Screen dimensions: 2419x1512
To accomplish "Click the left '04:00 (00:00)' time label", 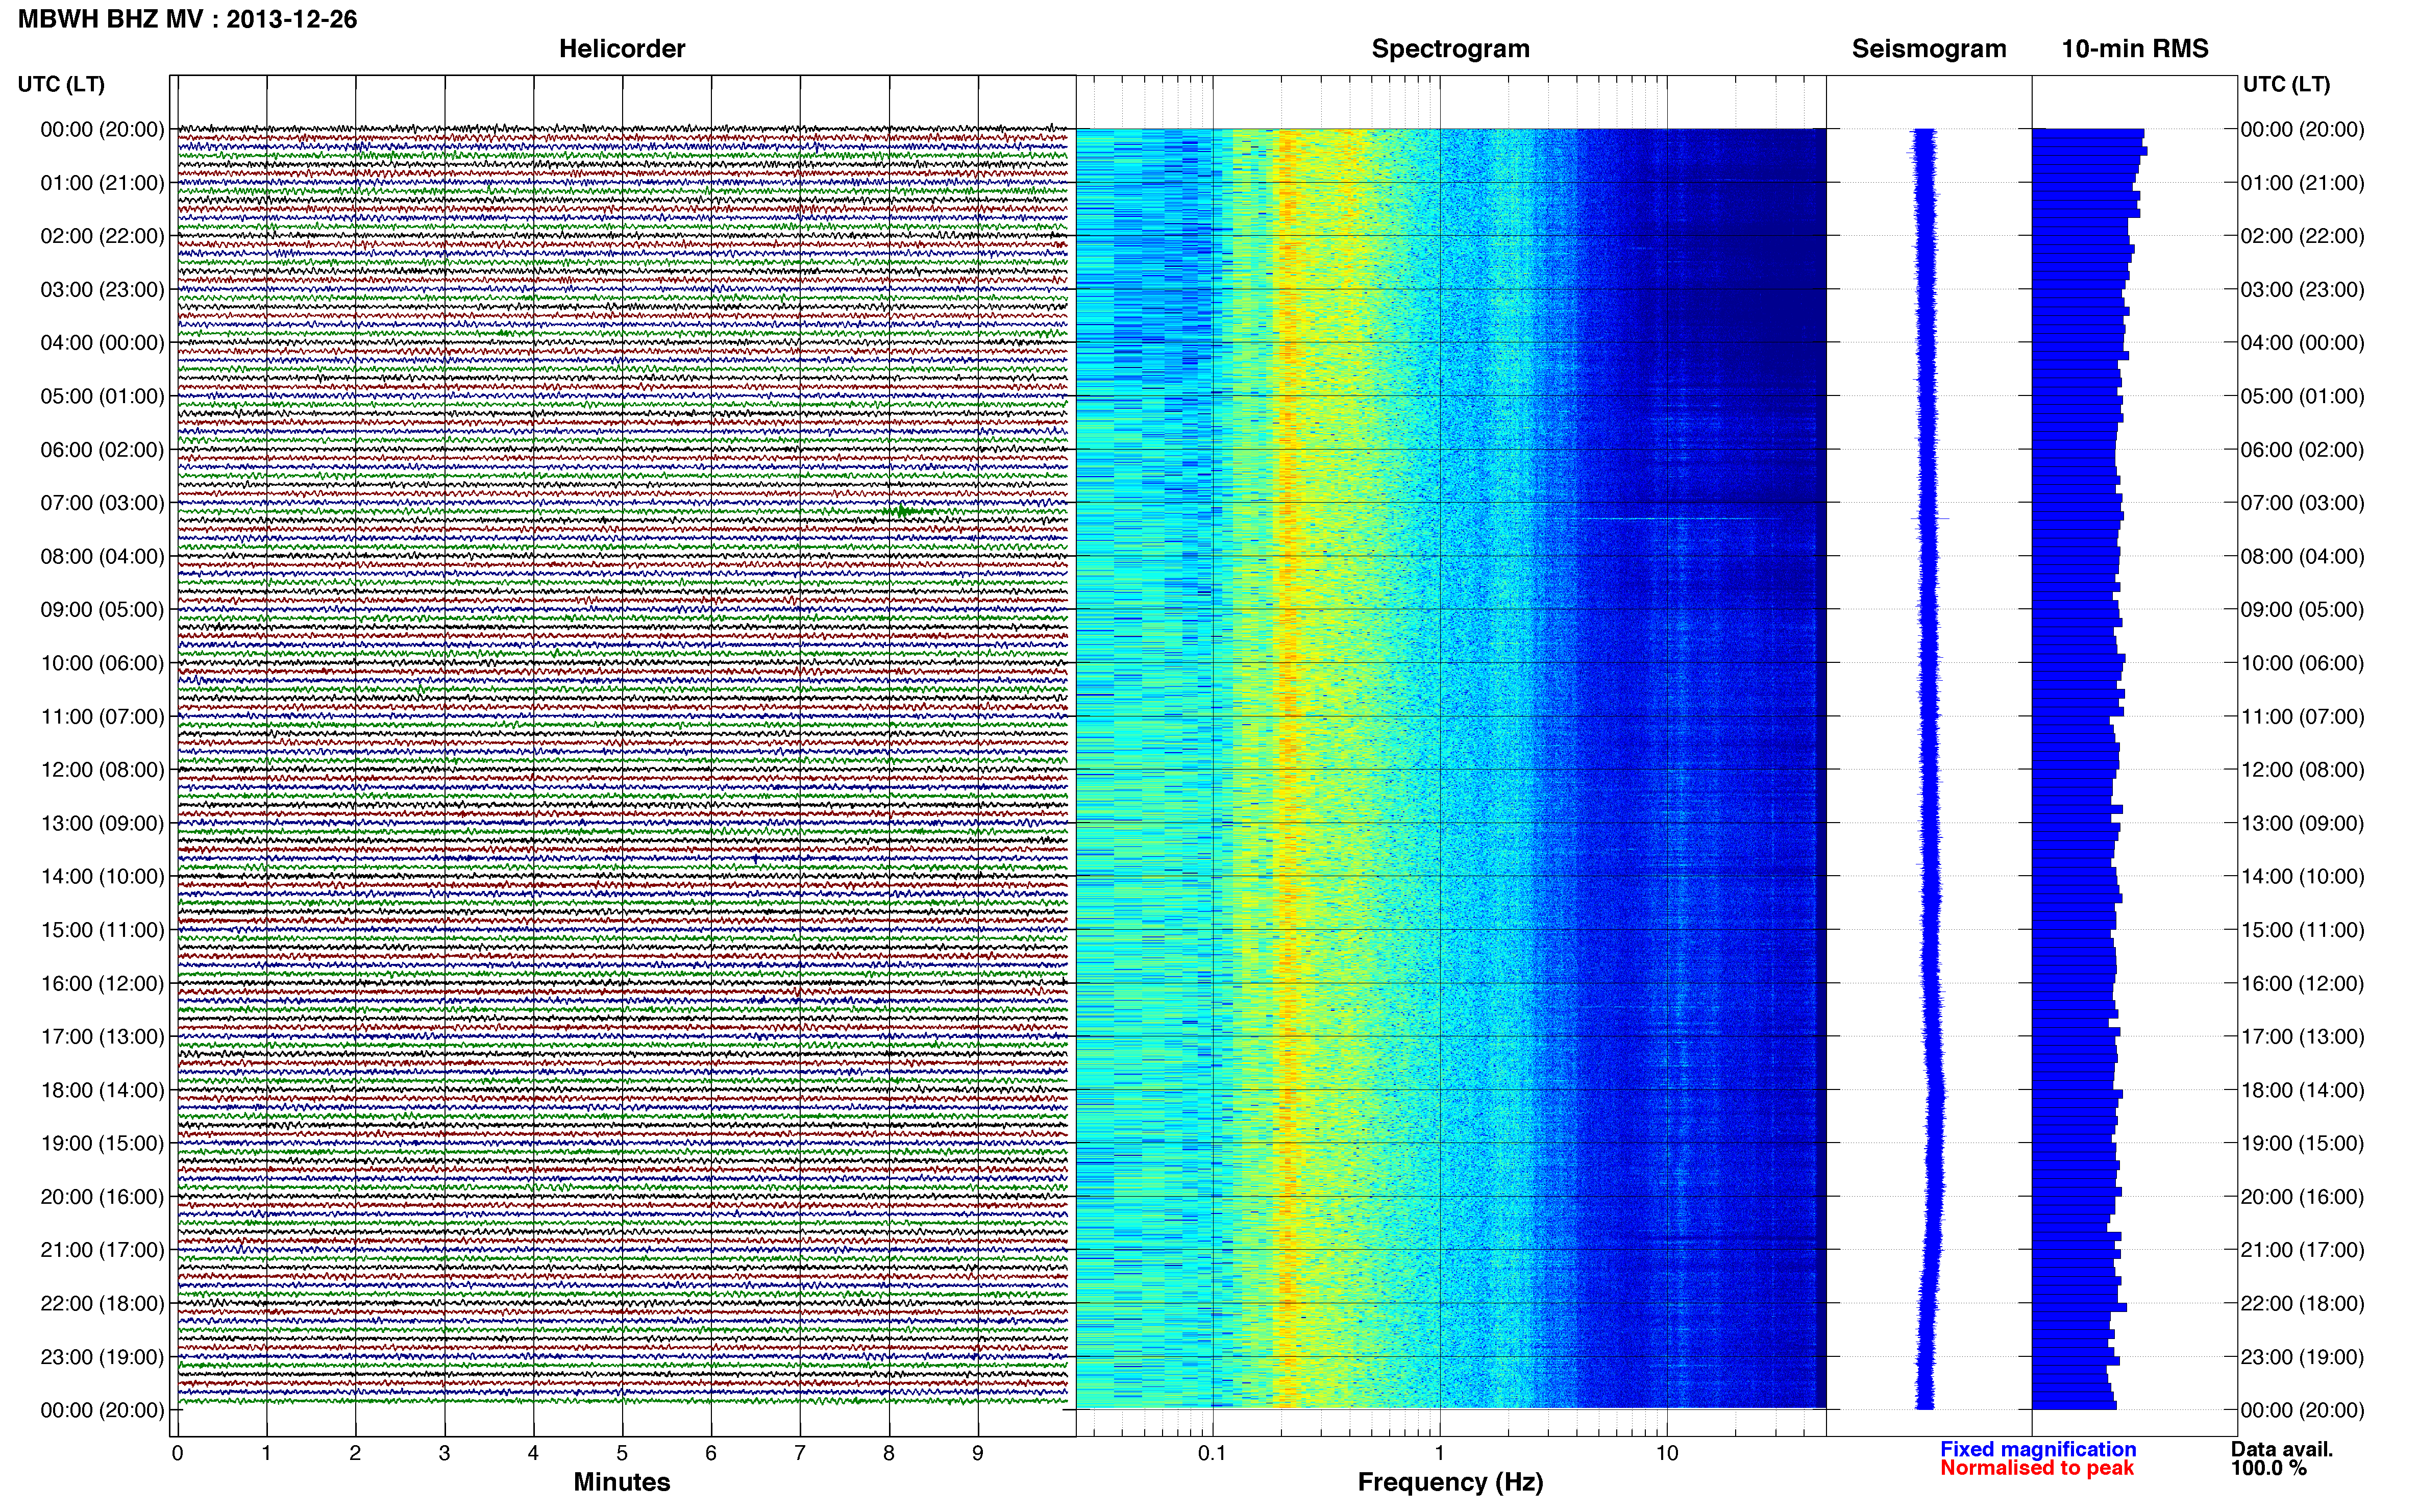I will point(102,343).
